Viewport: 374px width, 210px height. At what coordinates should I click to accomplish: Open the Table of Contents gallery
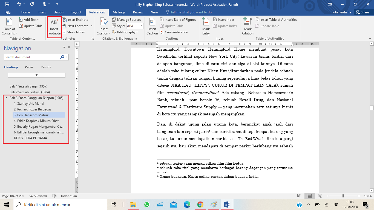9,27
